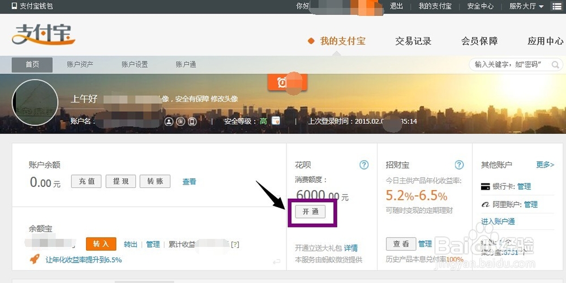Select the 账户通 sub-tab
566x283 pixels.
(x=186, y=65)
